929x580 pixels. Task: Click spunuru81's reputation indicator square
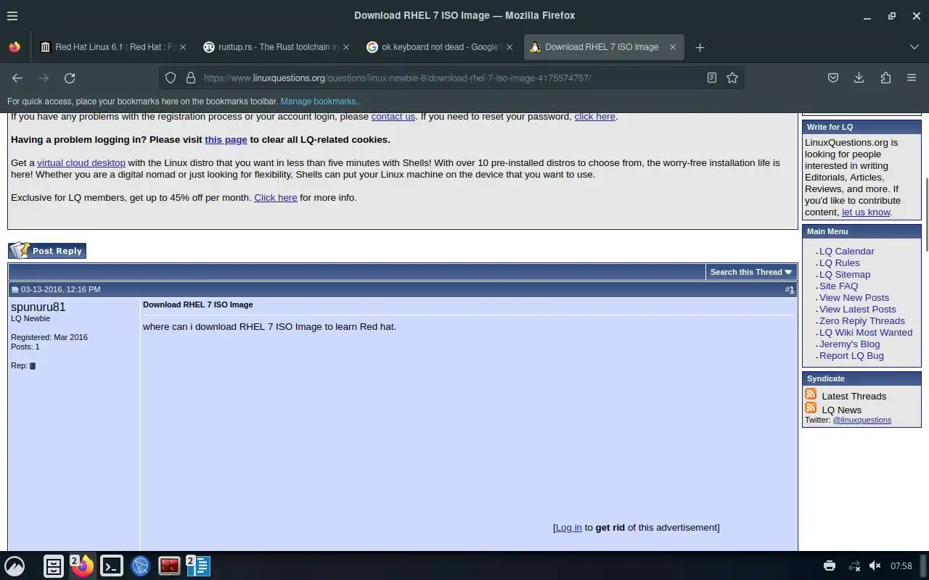click(33, 366)
